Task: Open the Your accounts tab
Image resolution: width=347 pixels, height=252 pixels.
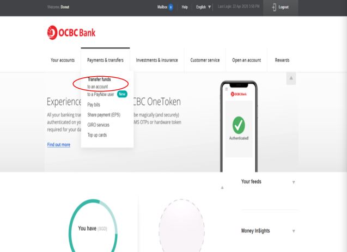Action: point(63,60)
